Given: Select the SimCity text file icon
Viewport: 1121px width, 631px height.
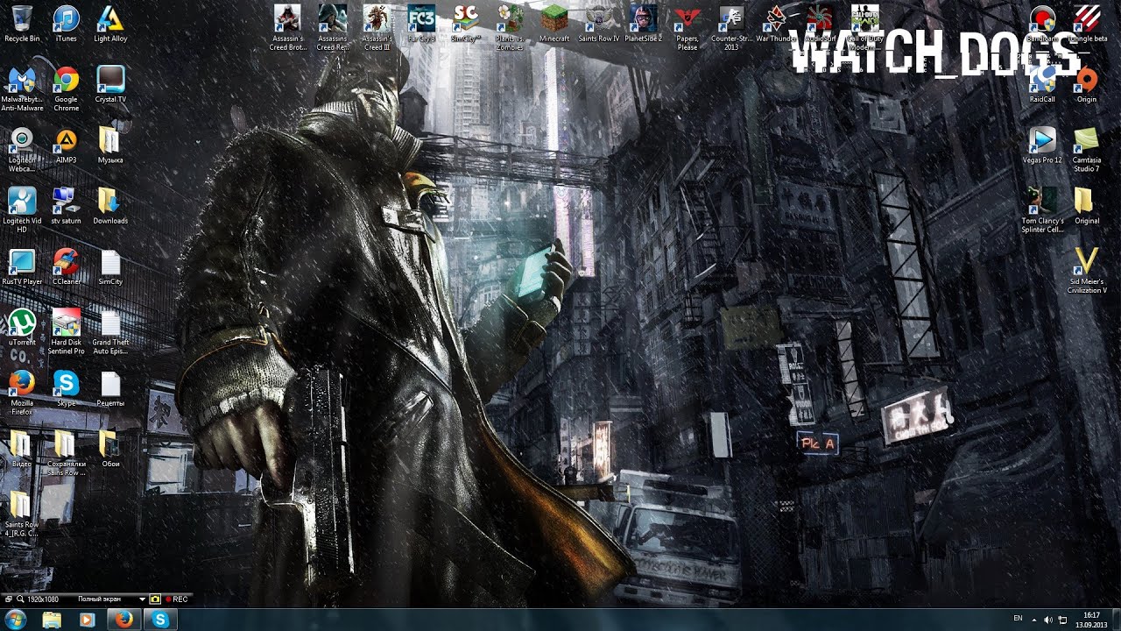Looking at the screenshot, I should click(x=110, y=267).
